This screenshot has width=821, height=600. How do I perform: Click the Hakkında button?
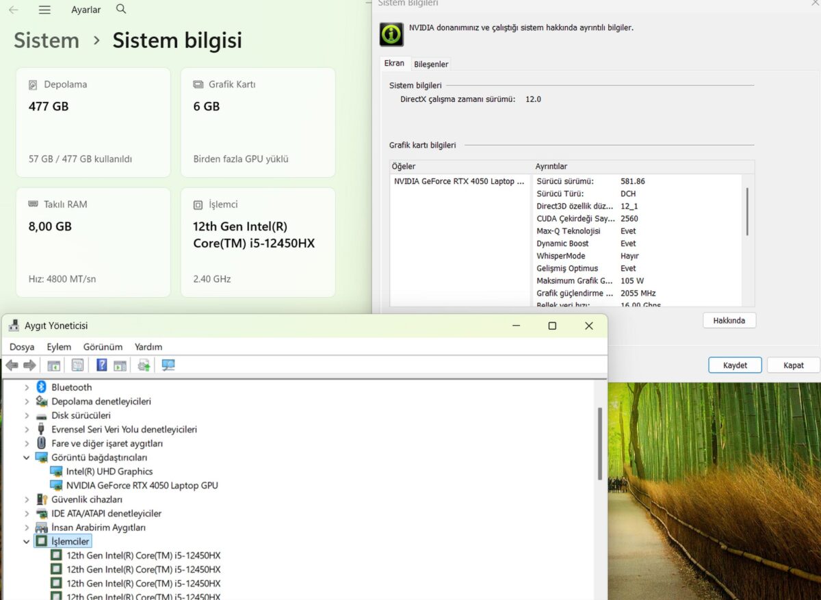pyautogui.click(x=729, y=320)
